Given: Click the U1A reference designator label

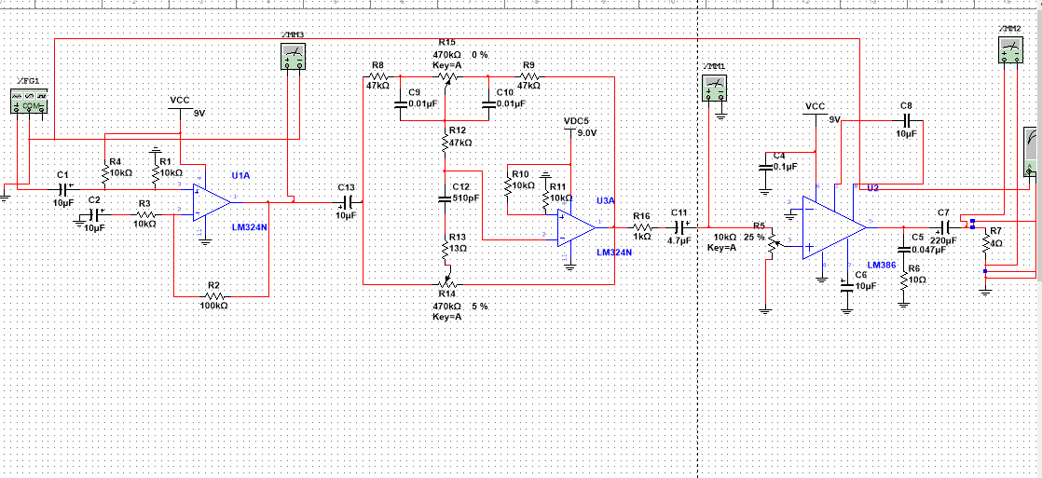Looking at the screenshot, I should click(240, 175).
